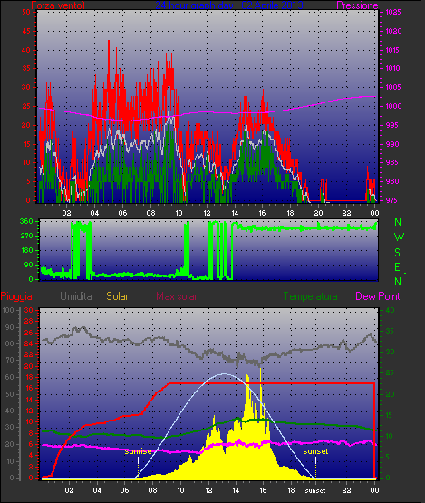Screen dimensions: 425x503
Task: Click the orange Solar legend label
Action: click(117, 296)
